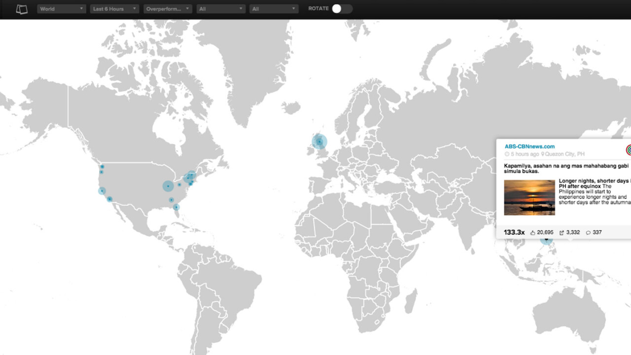Select the large marker in the US Midwest
This screenshot has height=355, width=631.
click(168, 186)
